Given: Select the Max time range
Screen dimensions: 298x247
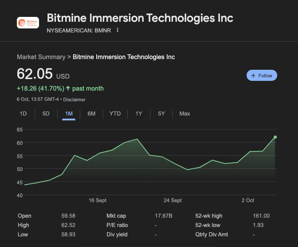Looking at the screenshot, I should 184,114.
